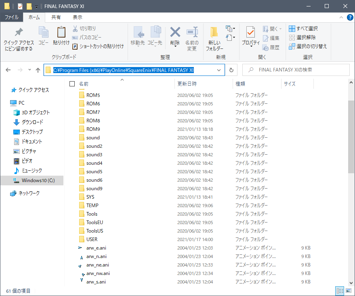Expand address bar history dropdown
Image resolution: width=355 pixels, height=296 pixels.
pyautogui.click(x=219, y=70)
